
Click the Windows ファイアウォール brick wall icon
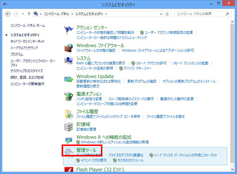pyautogui.click(x=69, y=48)
